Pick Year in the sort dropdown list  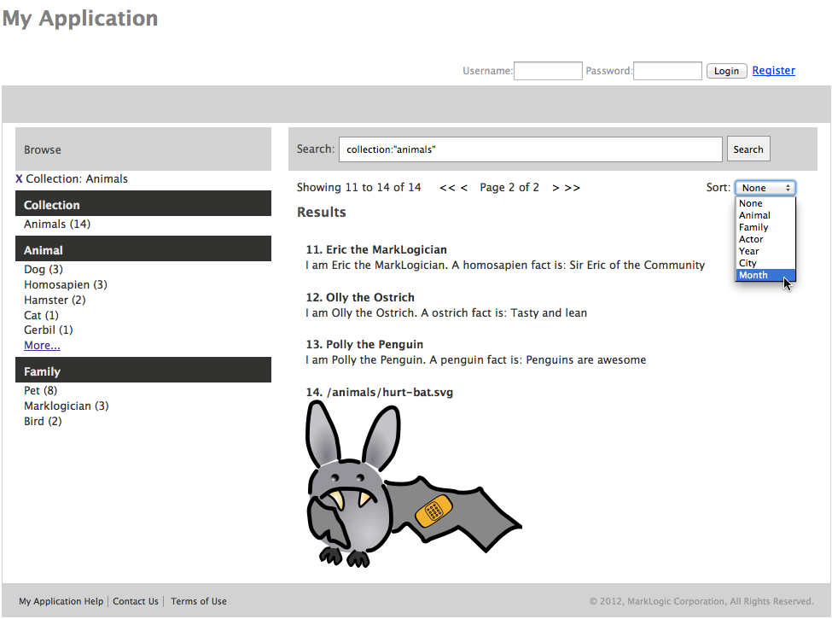click(749, 251)
